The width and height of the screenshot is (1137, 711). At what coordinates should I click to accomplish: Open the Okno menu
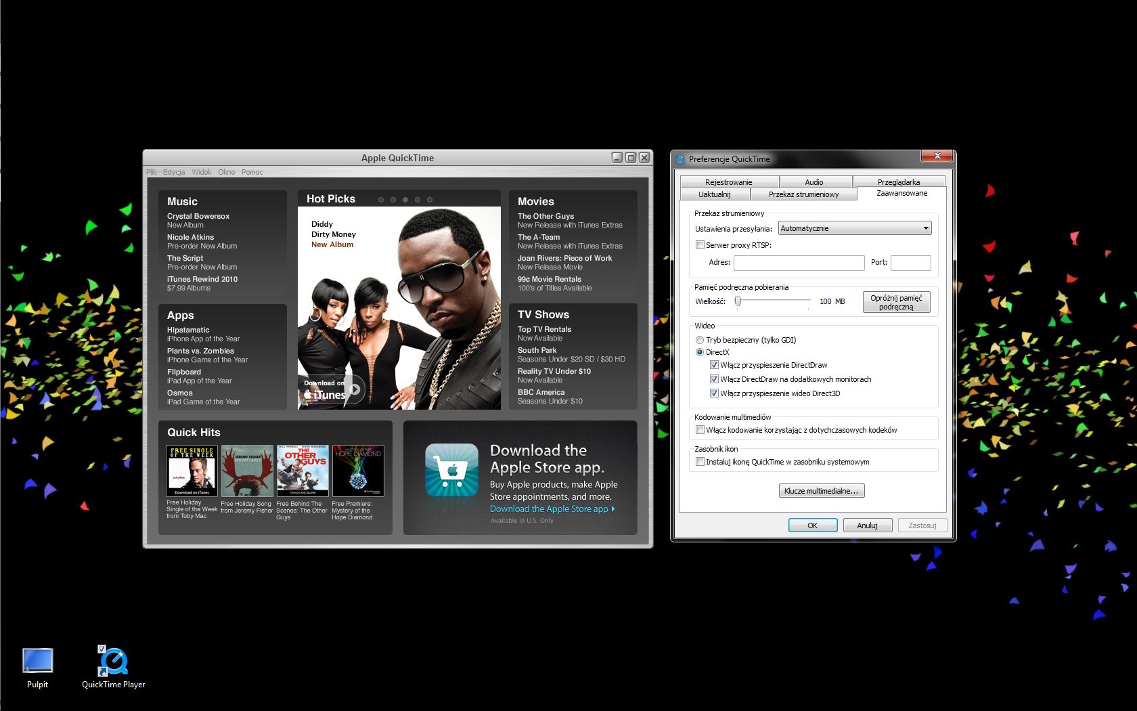click(x=227, y=172)
